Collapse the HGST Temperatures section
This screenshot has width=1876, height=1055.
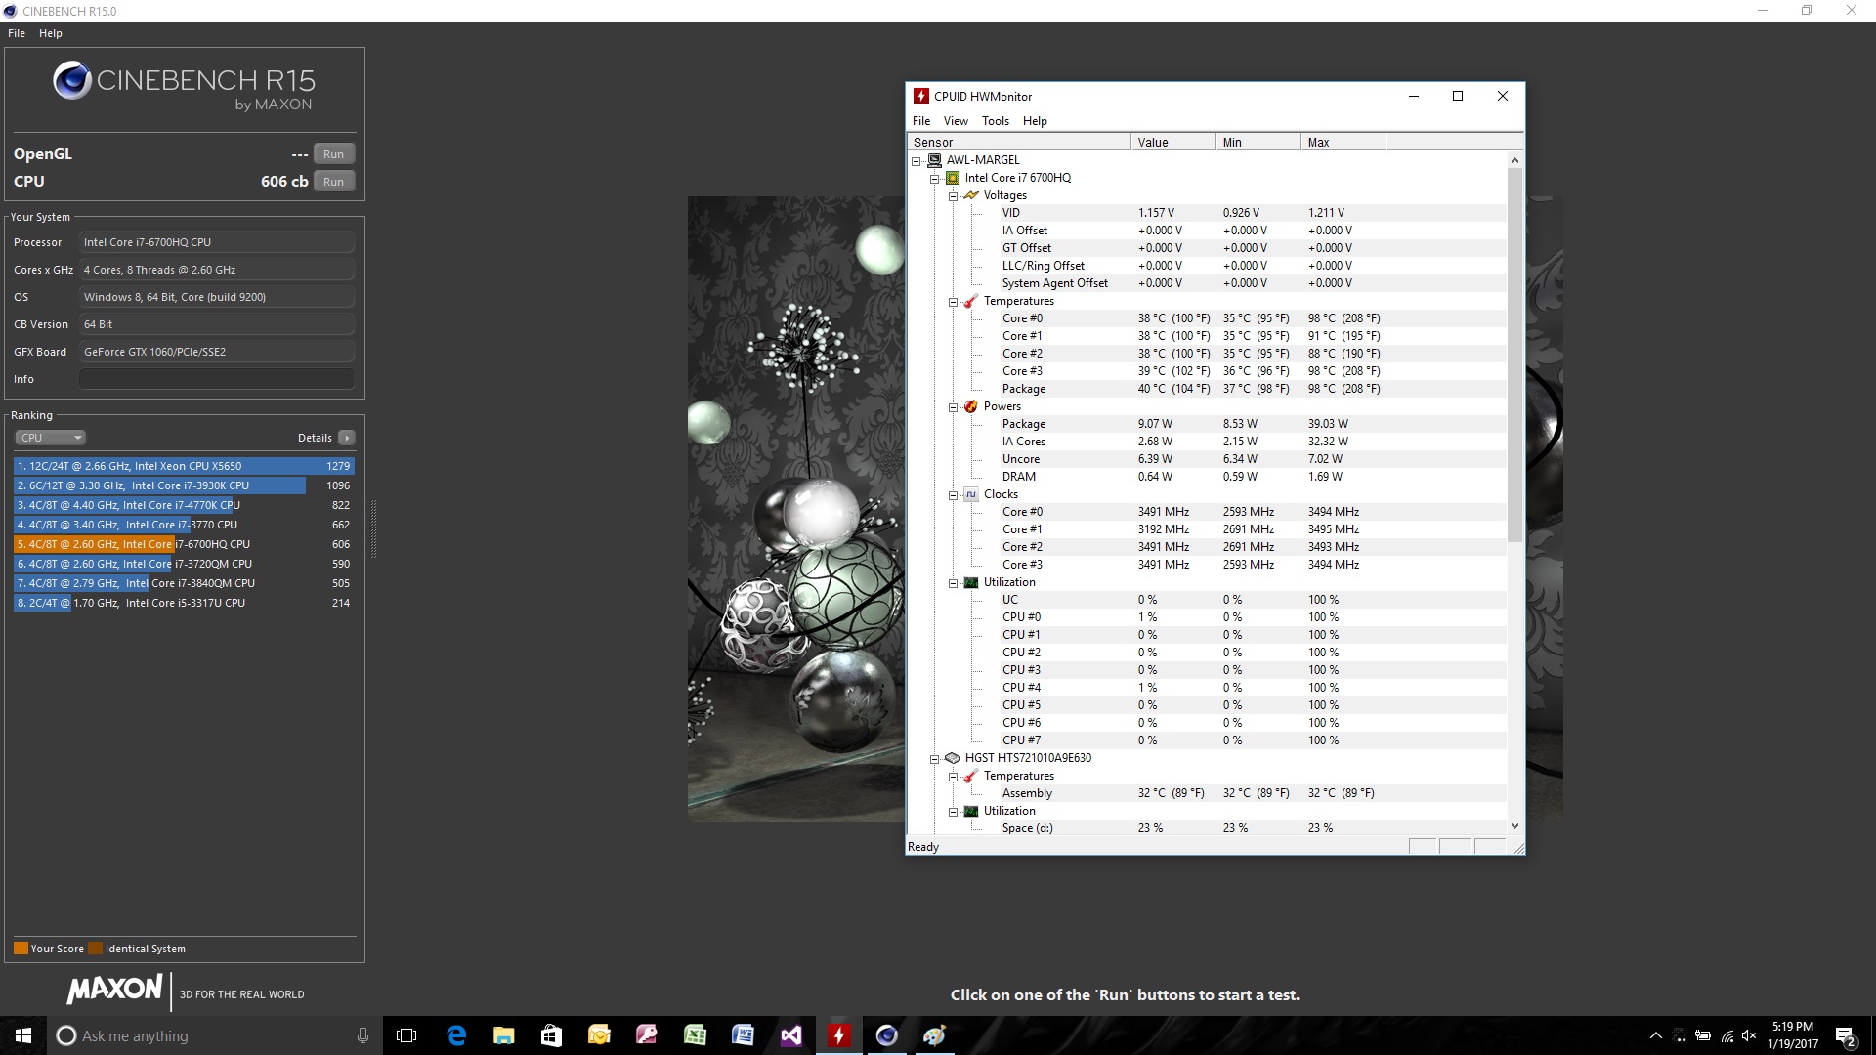(954, 776)
